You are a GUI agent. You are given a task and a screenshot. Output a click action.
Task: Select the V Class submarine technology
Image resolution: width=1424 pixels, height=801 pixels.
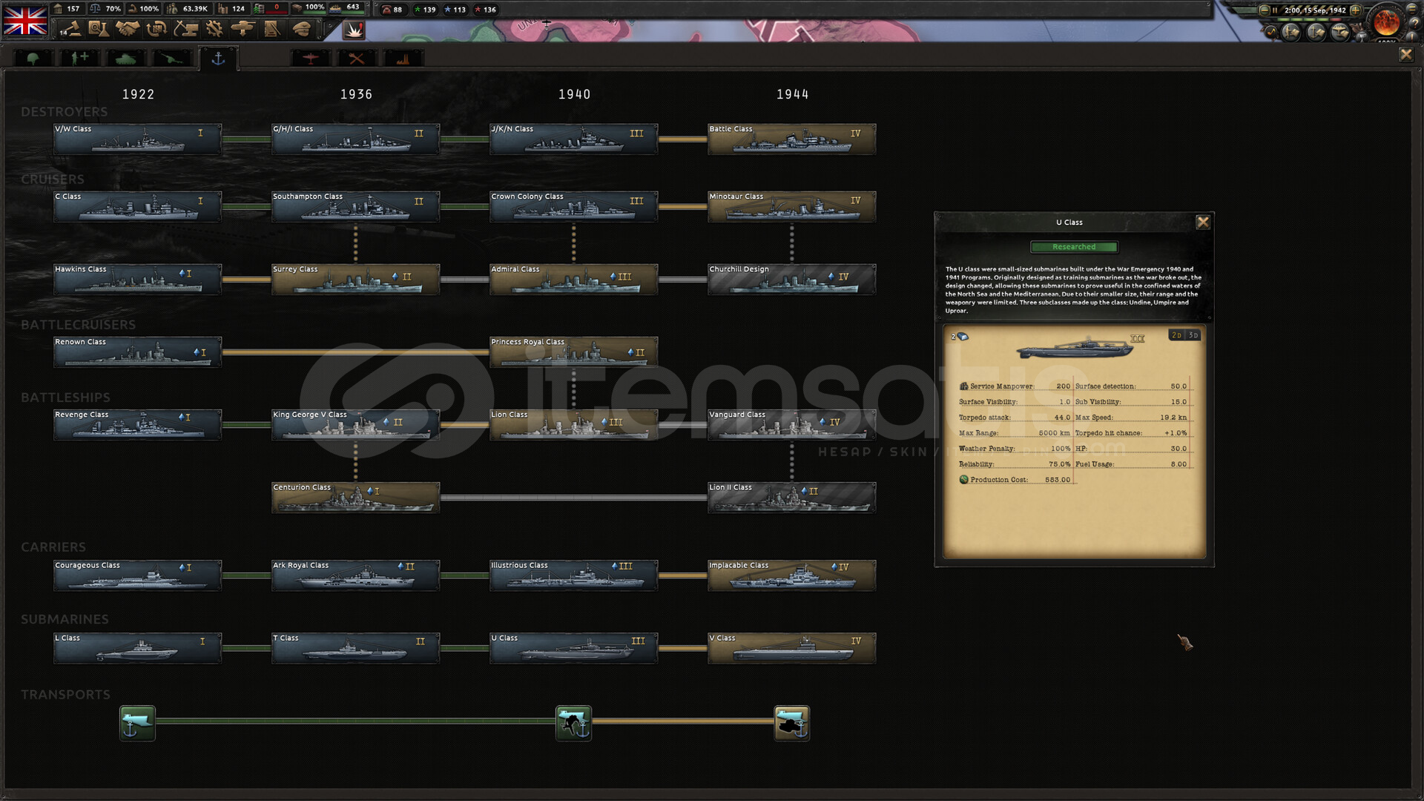(x=791, y=648)
